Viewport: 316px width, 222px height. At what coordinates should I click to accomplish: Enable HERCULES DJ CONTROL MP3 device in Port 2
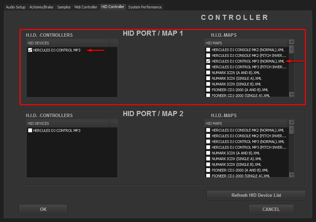(x=30, y=131)
